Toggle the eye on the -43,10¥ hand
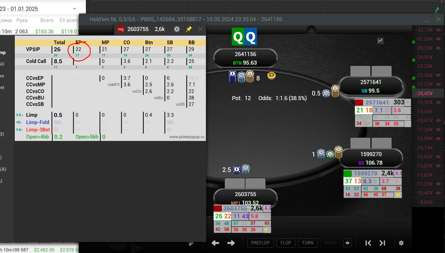The height and width of the screenshot is (253, 445). 439,30
